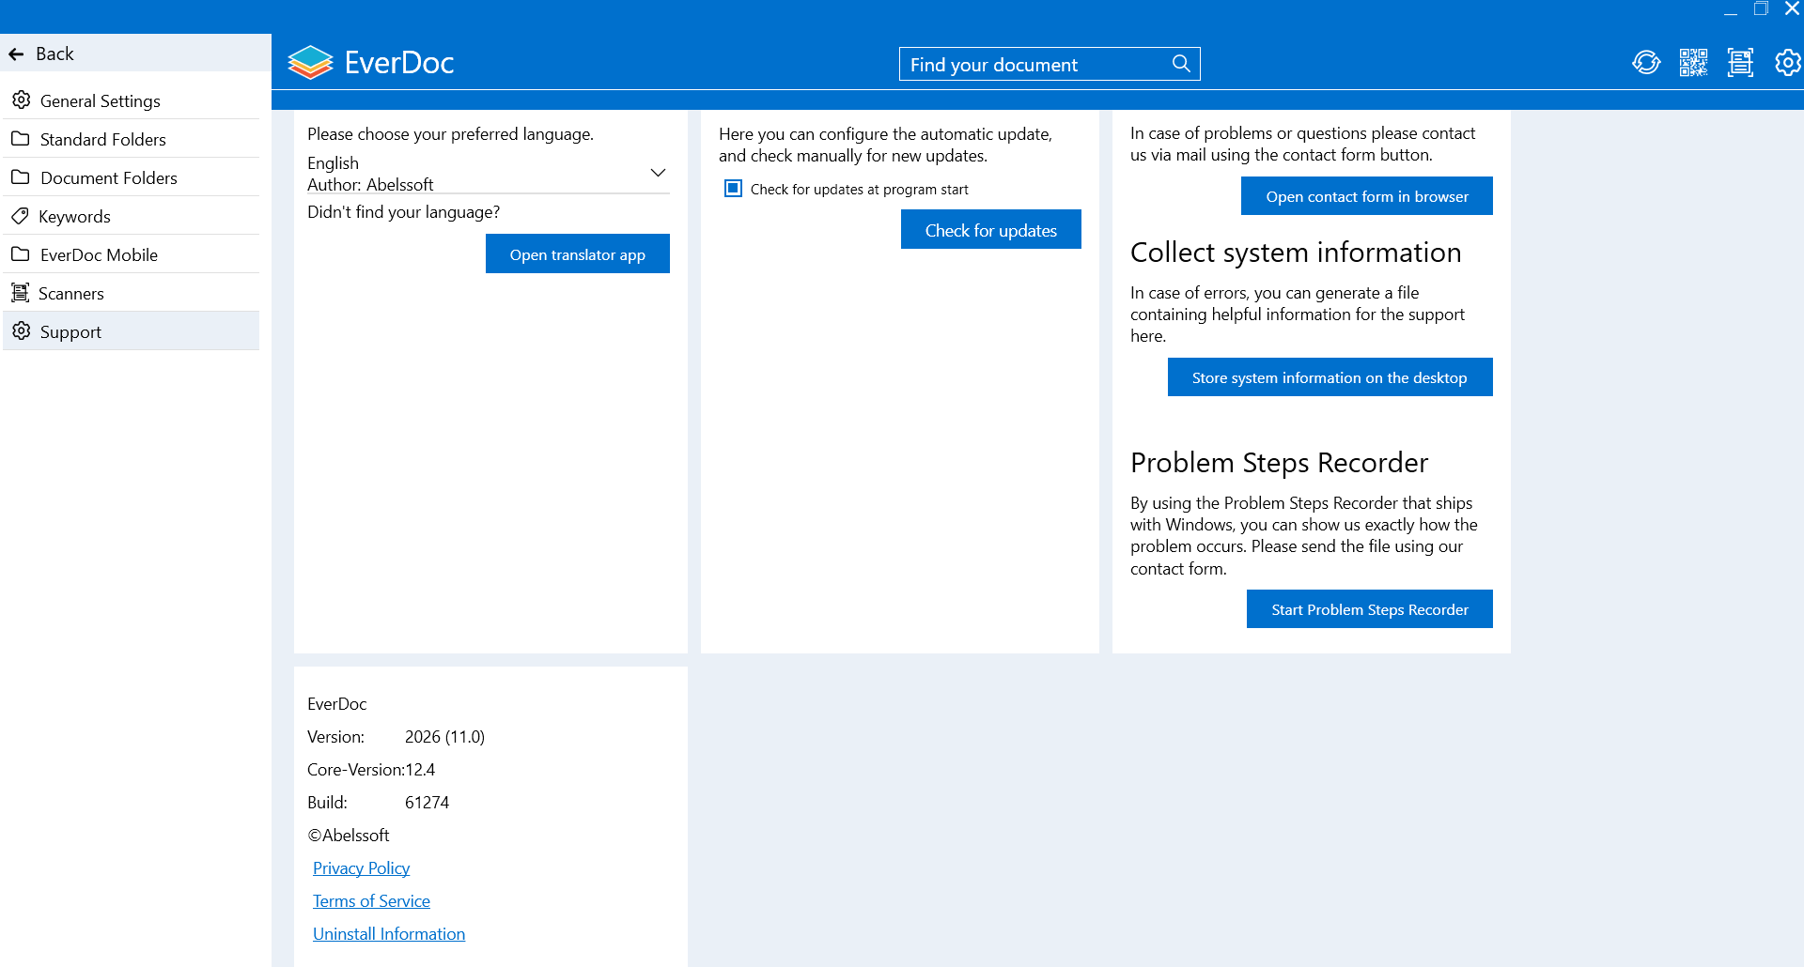Click the EverDoc logo icon

[311, 62]
